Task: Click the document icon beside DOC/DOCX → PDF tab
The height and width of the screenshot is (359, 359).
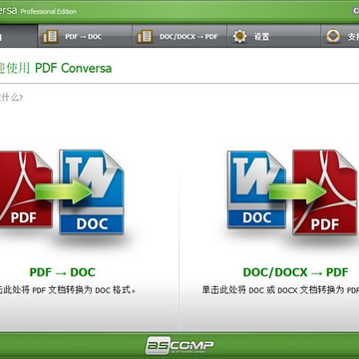Action: pyautogui.click(x=145, y=36)
